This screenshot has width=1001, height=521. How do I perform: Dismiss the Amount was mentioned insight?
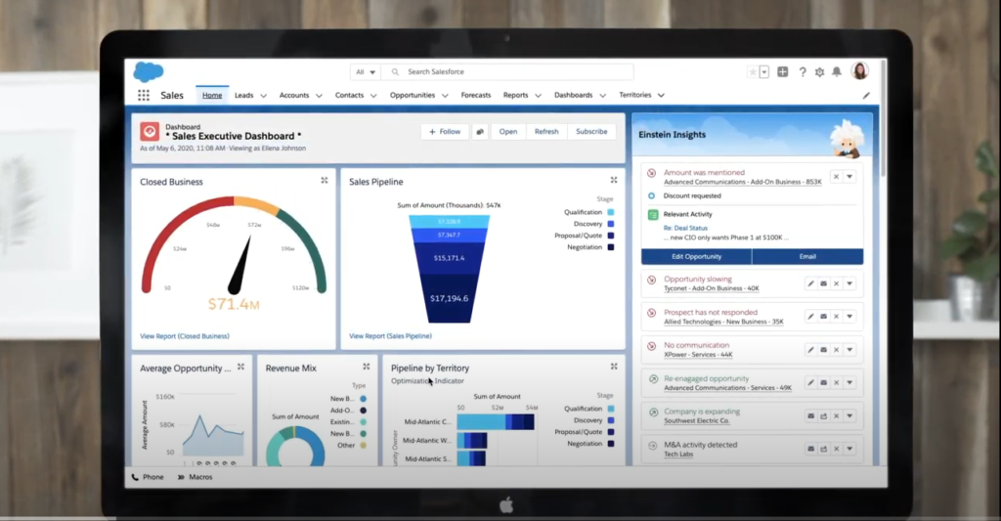(x=836, y=176)
